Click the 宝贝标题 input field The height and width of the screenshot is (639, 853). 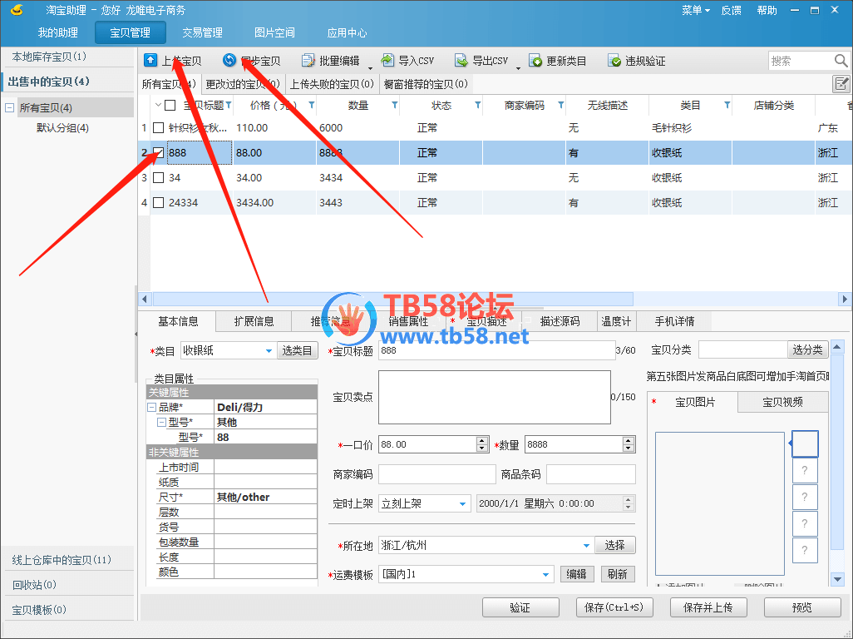[496, 351]
